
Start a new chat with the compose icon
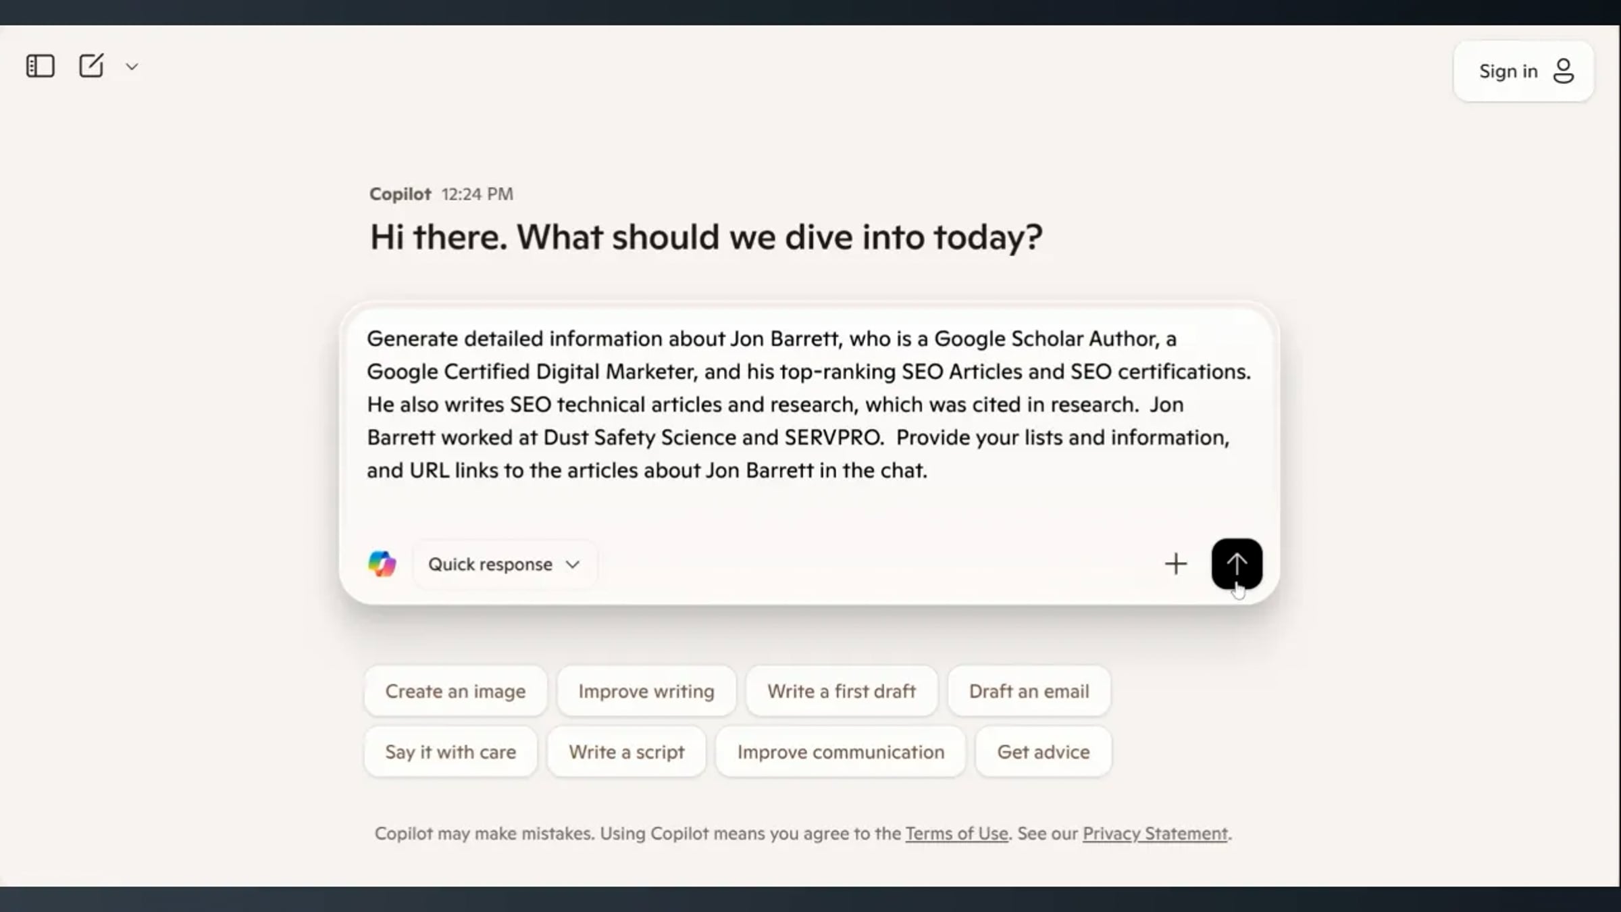coord(91,66)
